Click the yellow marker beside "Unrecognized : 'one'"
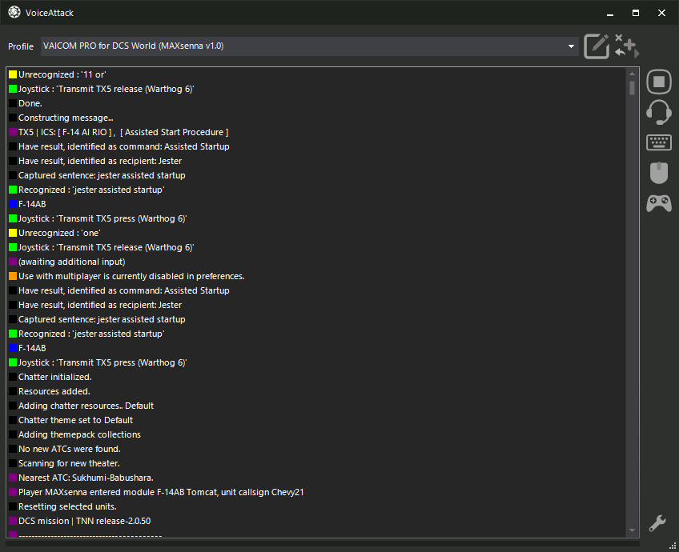Screen dimensions: 679x552 (x=13, y=233)
